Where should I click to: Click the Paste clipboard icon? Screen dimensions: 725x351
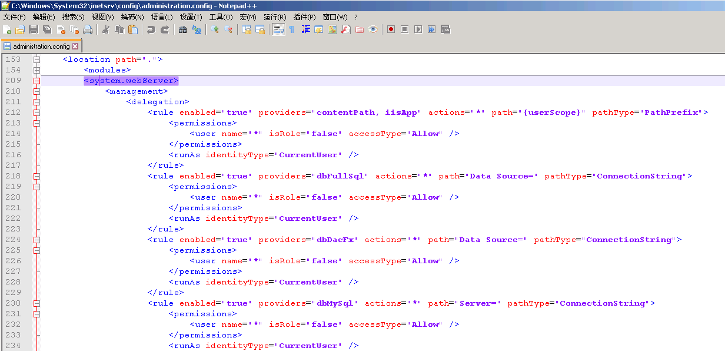(133, 29)
